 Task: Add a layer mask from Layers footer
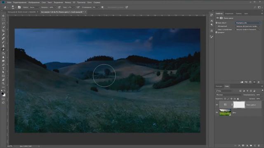tap(243, 146)
